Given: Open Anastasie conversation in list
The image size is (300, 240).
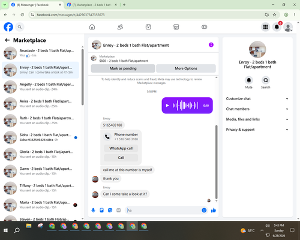Looking at the screenshot, I should coord(40,53).
